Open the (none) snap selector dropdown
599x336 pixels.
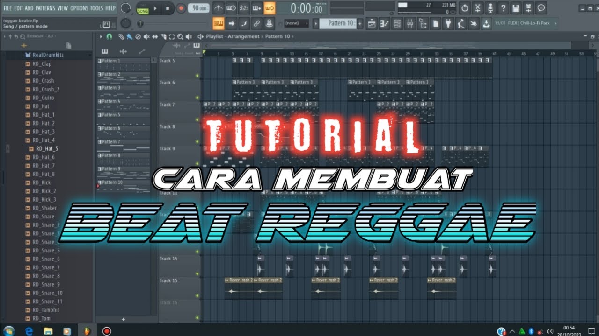297,23
